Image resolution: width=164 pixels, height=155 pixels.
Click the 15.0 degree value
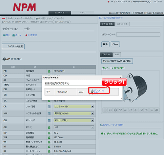tap(59, 101)
